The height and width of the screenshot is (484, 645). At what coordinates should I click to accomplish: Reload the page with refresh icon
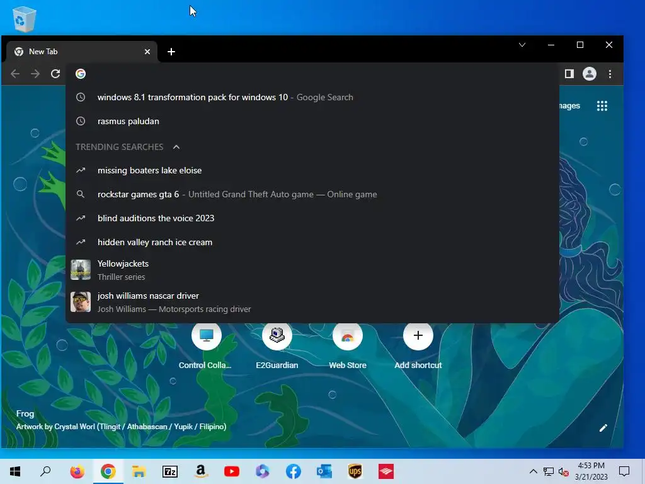pos(55,74)
